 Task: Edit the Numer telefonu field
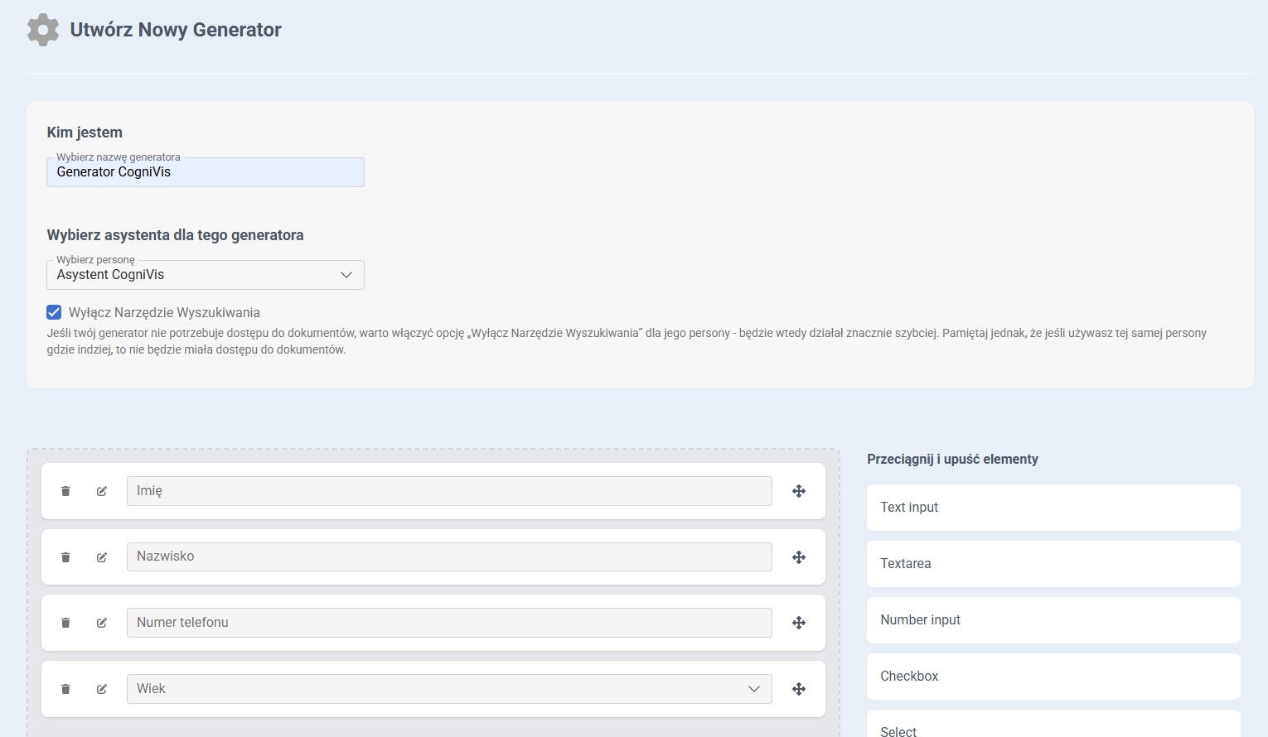point(102,623)
